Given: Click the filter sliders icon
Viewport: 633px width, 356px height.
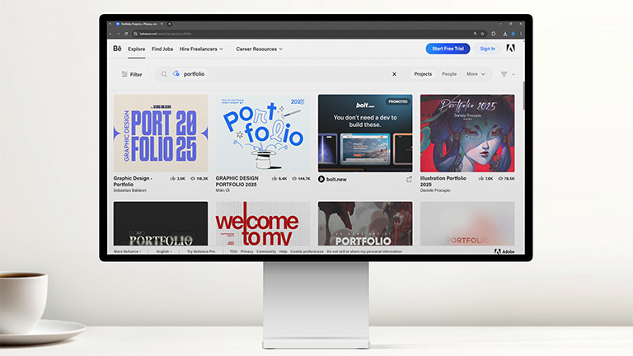Looking at the screenshot, I should point(124,74).
